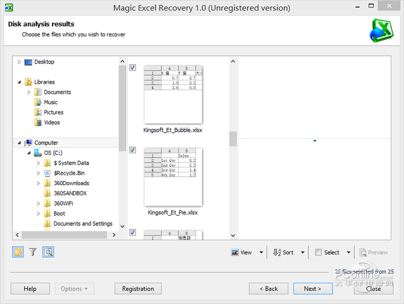Click the file list scroll down arrow

(x=233, y=235)
